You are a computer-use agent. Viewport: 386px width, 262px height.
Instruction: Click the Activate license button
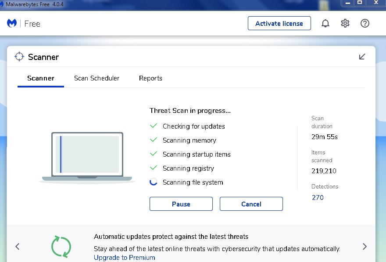tap(279, 23)
